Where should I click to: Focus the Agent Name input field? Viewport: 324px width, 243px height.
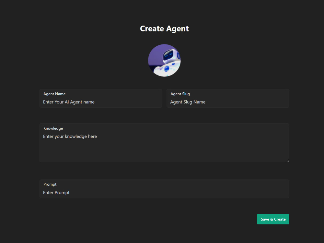pos(101,98)
